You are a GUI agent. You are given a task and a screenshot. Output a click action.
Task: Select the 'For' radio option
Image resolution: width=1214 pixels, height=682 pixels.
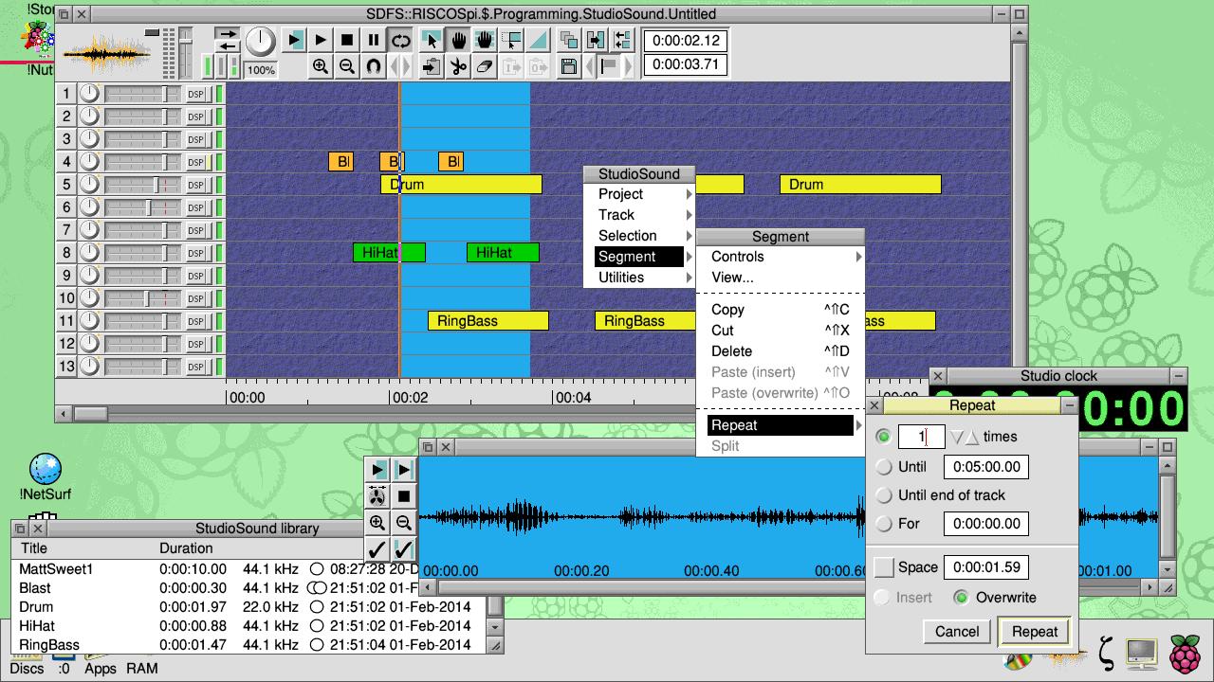[x=884, y=524]
